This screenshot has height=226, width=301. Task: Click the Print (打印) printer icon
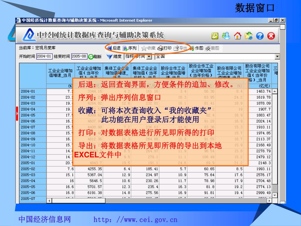tap(160, 48)
